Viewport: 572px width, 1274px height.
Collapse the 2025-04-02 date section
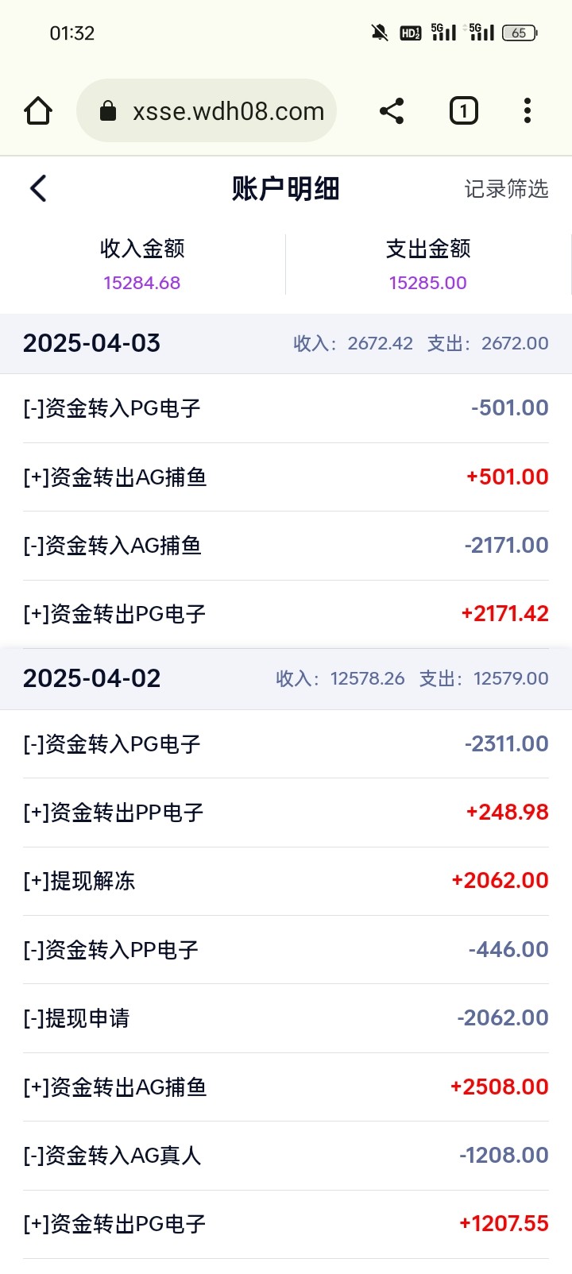point(286,678)
